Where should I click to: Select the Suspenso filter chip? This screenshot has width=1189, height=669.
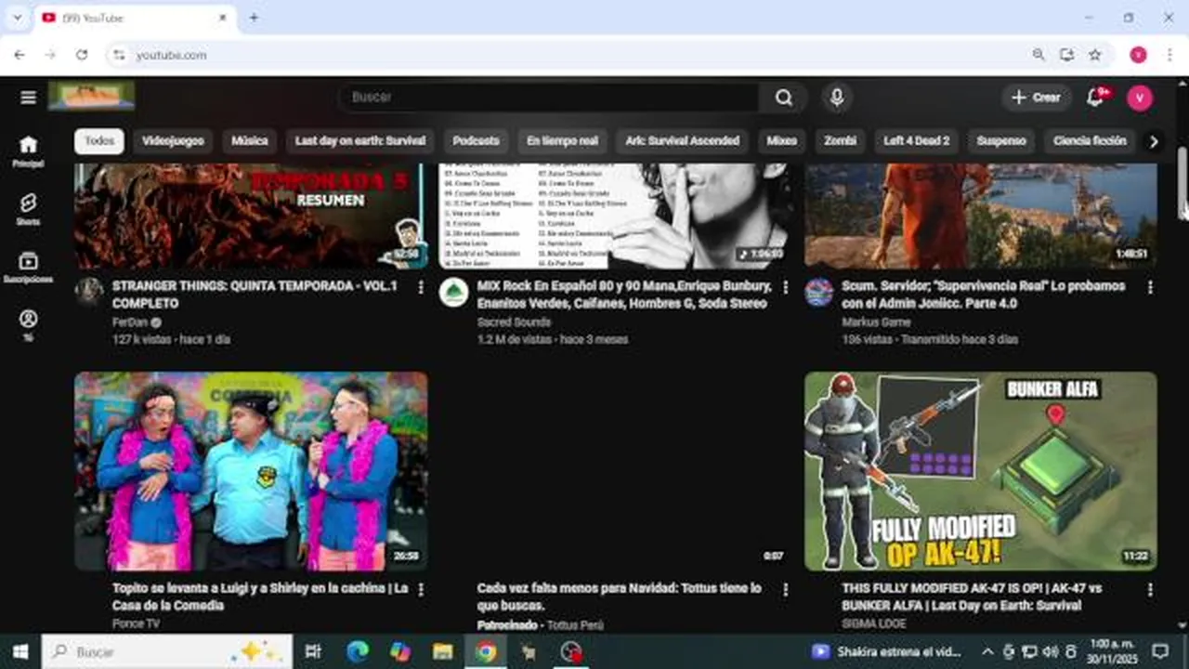click(1001, 141)
